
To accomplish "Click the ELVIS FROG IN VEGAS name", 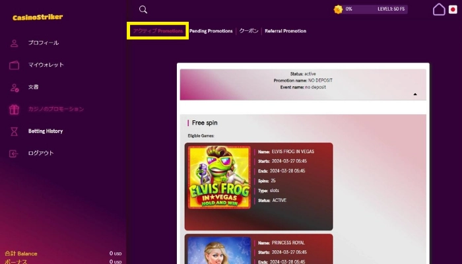I will [293, 151].
